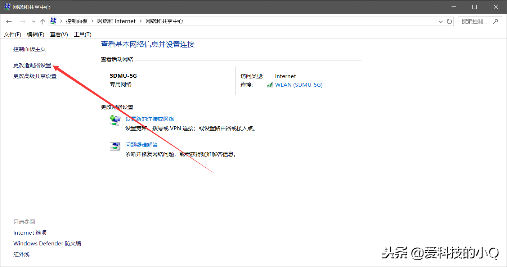Open WLAN (SDMU-5G) connection link
Screen dimensions: 507x267
pyautogui.click(x=299, y=85)
